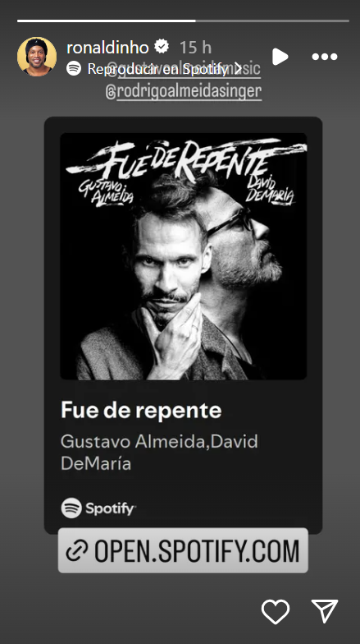Click the OPEN.SPOTIFY.COM link sticker
Image resolution: width=360 pixels, height=644 pixels.
[183, 550]
